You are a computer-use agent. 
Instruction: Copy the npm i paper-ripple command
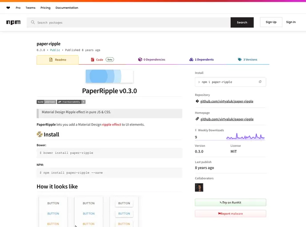pos(260,82)
